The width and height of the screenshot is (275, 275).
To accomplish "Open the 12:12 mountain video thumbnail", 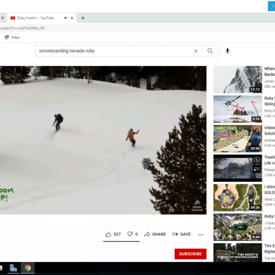I will coord(238,79).
